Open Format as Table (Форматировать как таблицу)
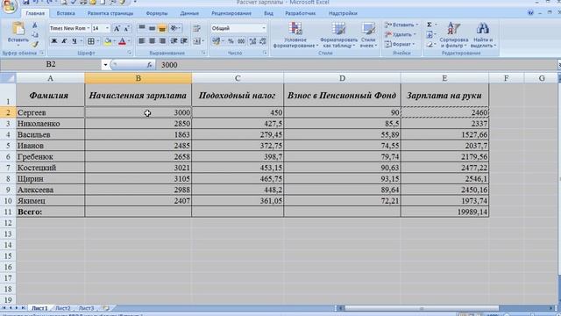Image resolution: width=561 pixels, height=316 pixels. [338, 35]
